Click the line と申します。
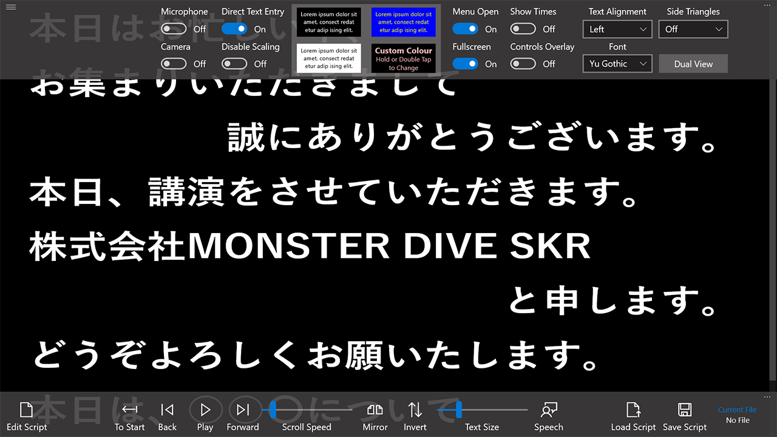 point(613,301)
